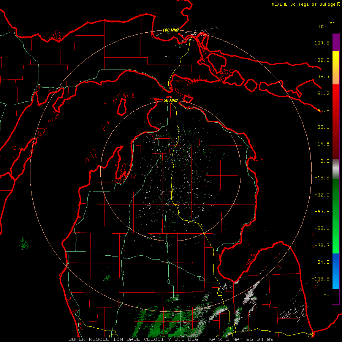The height and width of the screenshot is (342, 342).
Task: Select the -63.1 legend value
Action: (322, 228)
